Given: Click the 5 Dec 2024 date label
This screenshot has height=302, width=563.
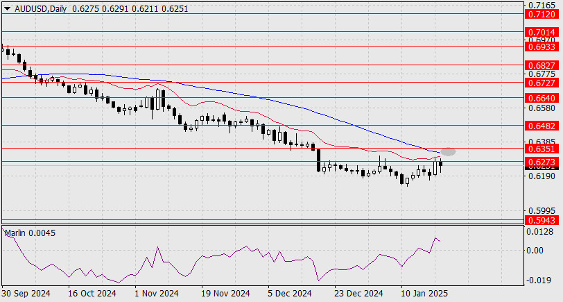Looking at the screenshot, I should [x=290, y=294].
